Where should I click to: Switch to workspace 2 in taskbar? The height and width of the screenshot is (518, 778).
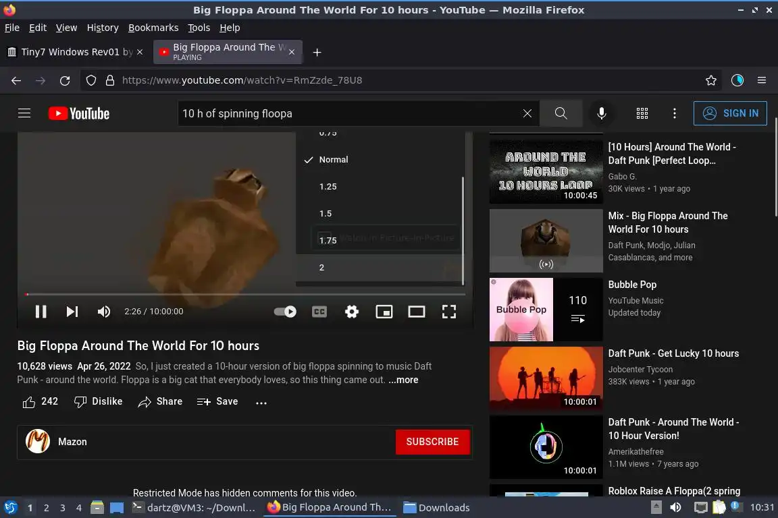47,508
